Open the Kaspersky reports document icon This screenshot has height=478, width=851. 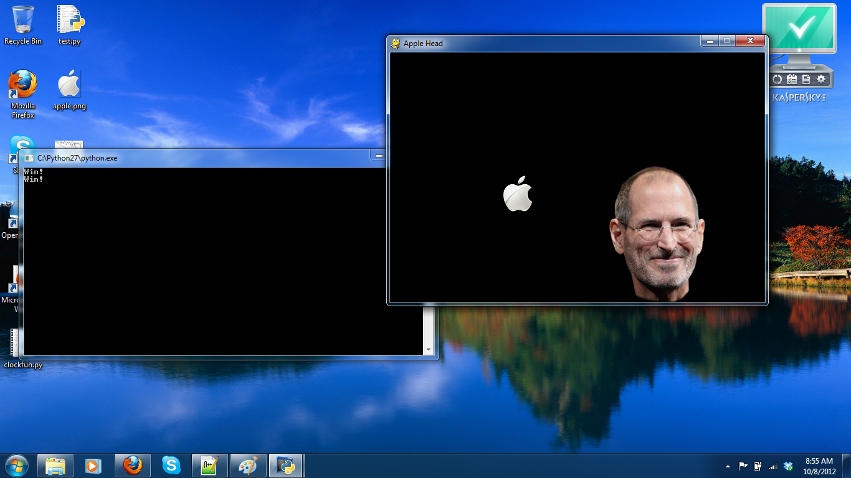click(806, 79)
